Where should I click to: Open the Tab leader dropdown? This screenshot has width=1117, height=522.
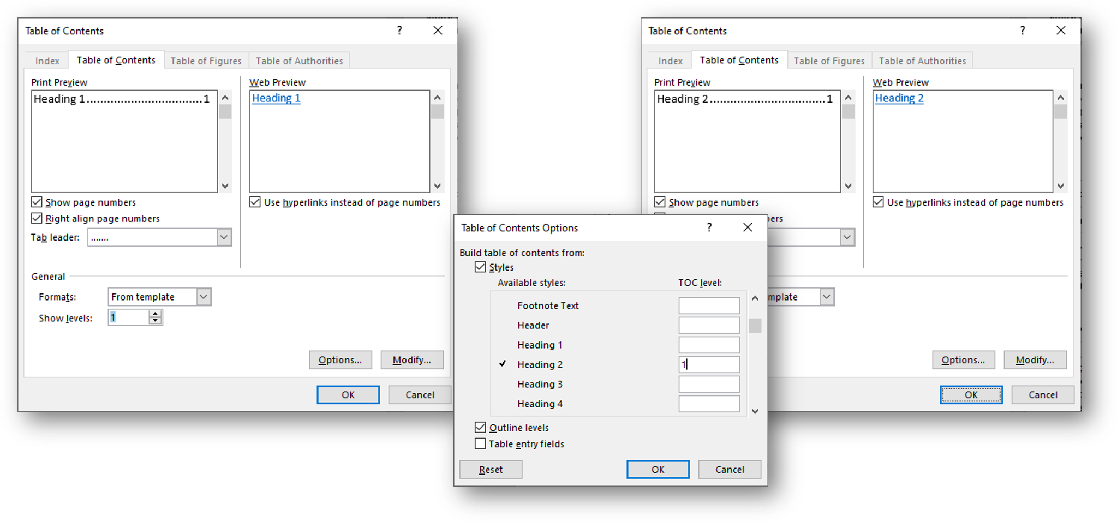point(224,237)
